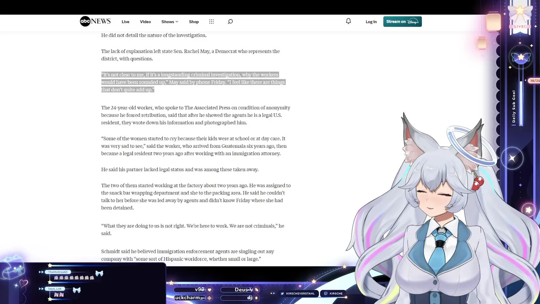
Task: Click Saya_Lok chat username
Action: coord(55,289)
